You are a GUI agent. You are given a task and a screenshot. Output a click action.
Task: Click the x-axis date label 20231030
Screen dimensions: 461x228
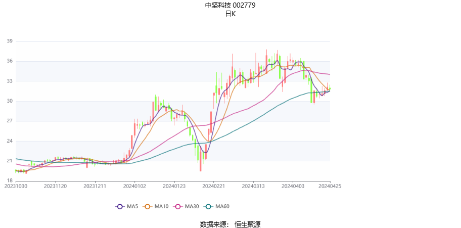pos(16,186)
